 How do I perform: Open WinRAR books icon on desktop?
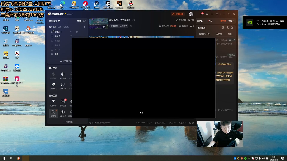click(6, 80)
